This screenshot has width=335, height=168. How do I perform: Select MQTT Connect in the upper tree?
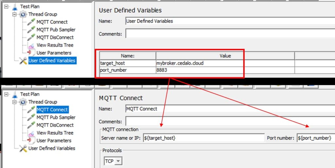point(52,22)
